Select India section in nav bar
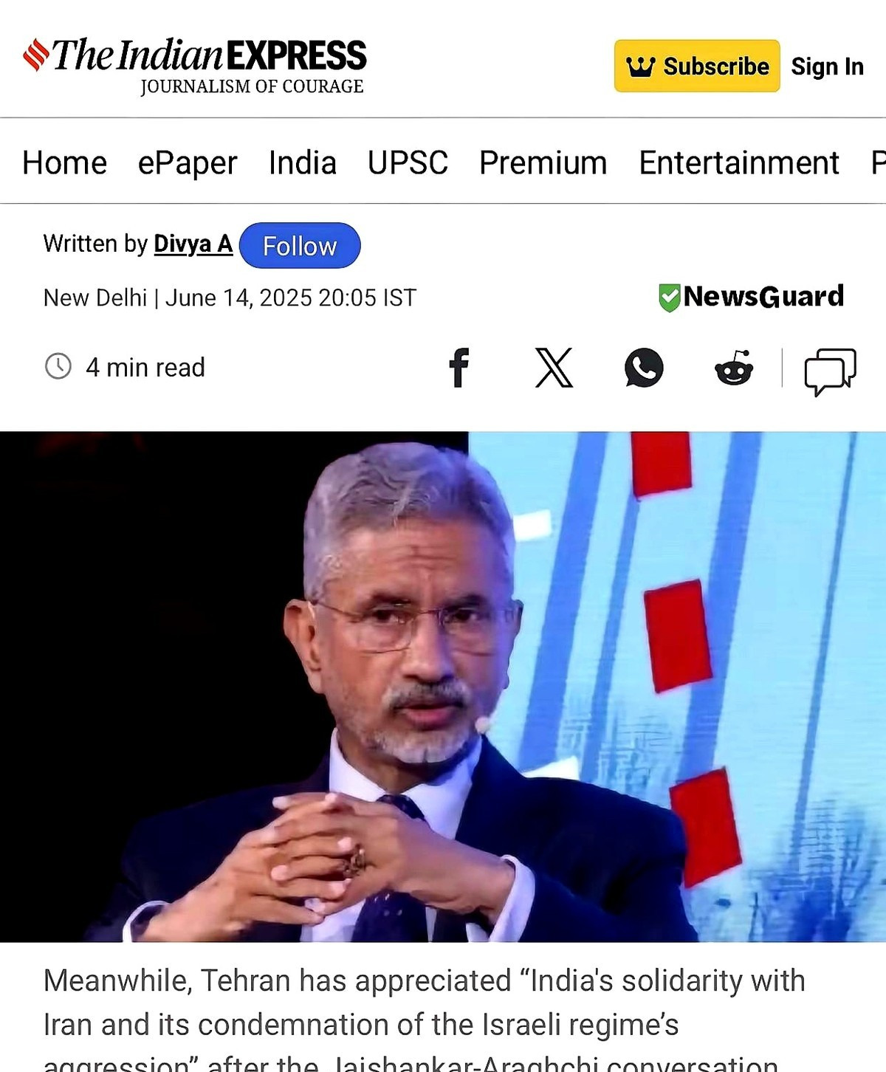This screenshot has width=886, height=1072. (303, 162)
